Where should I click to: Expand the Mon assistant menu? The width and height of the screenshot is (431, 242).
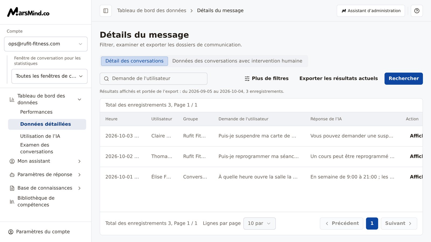[x=79, y=161]
